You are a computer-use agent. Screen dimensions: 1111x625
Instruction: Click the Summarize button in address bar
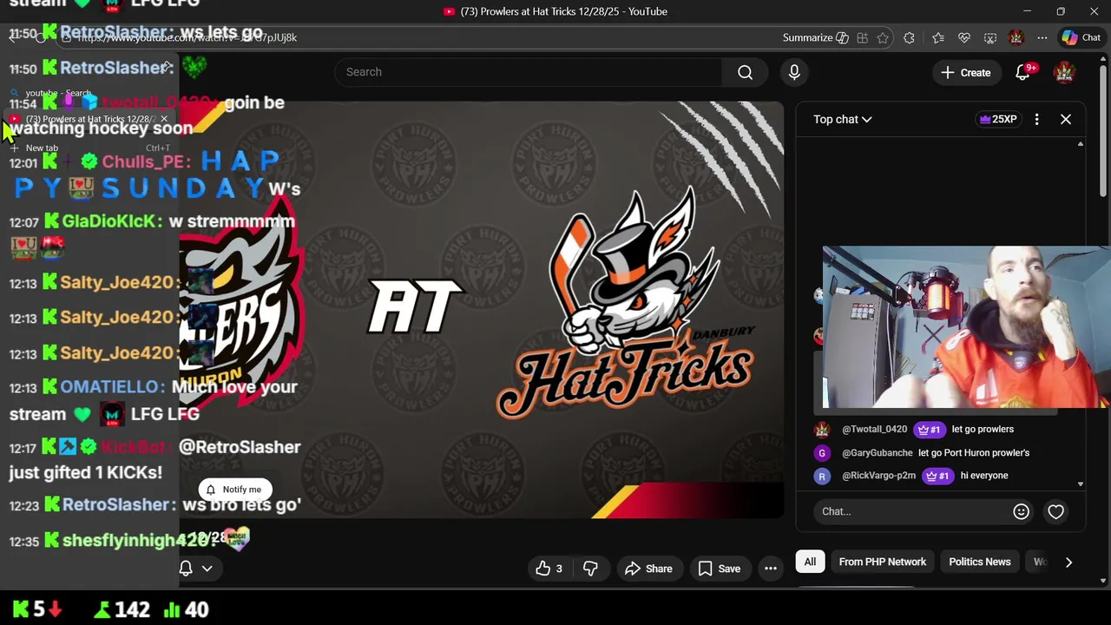815,37
